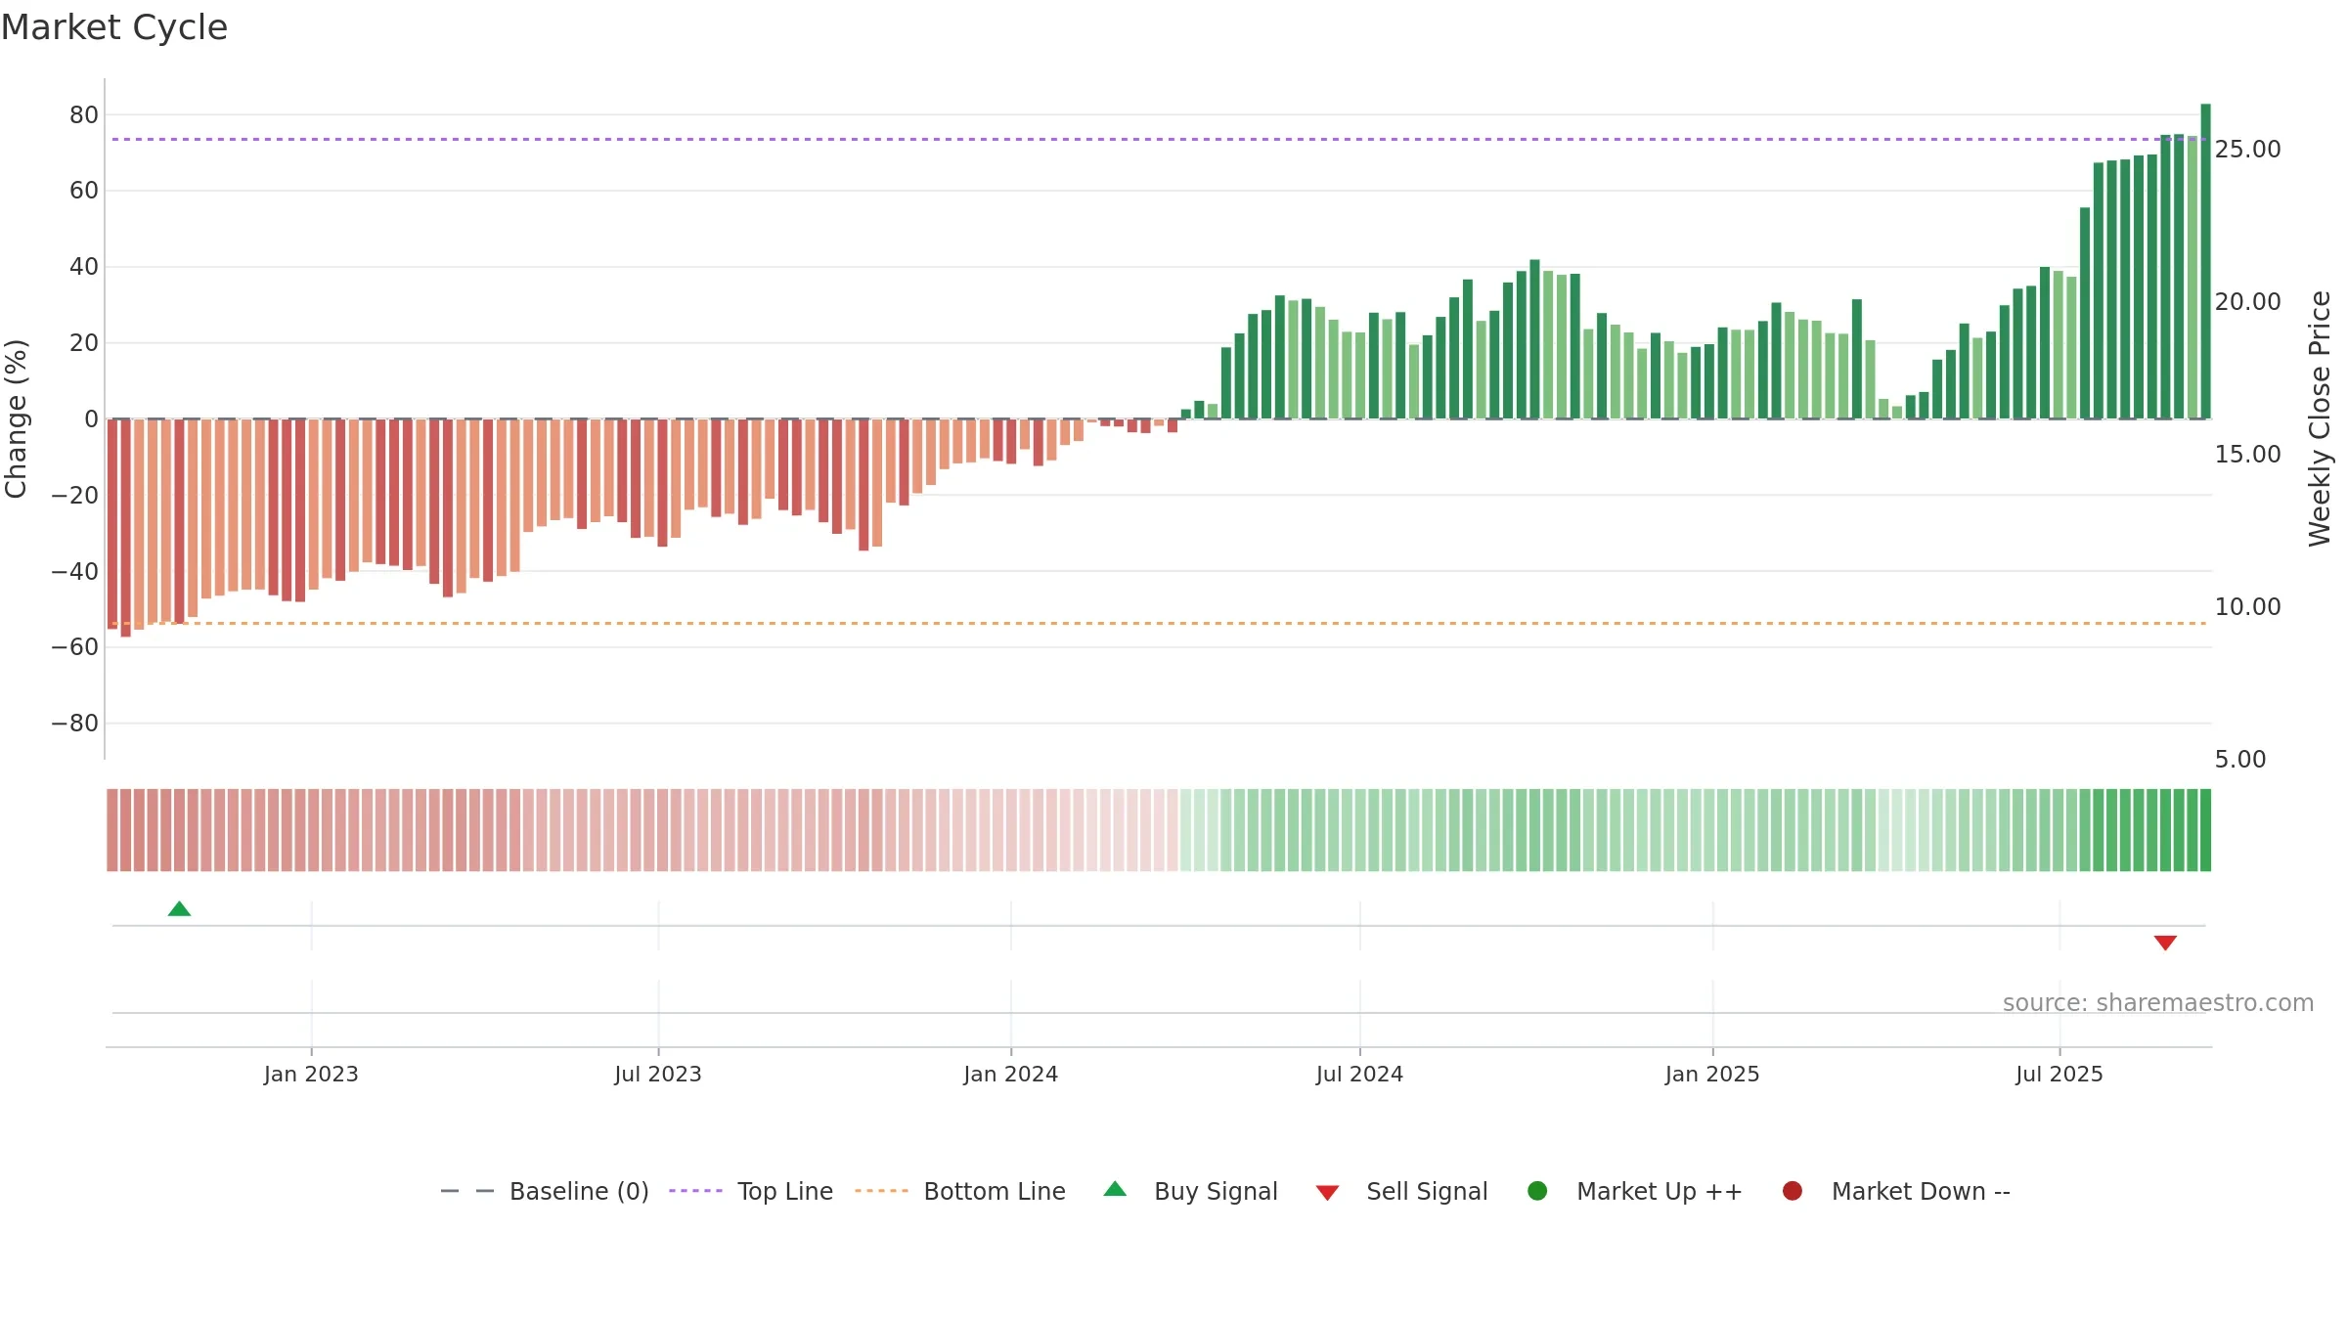Click the Change (%) axis title
The width and height of the screenshot is (2347, 1320).
coord(17,418)
